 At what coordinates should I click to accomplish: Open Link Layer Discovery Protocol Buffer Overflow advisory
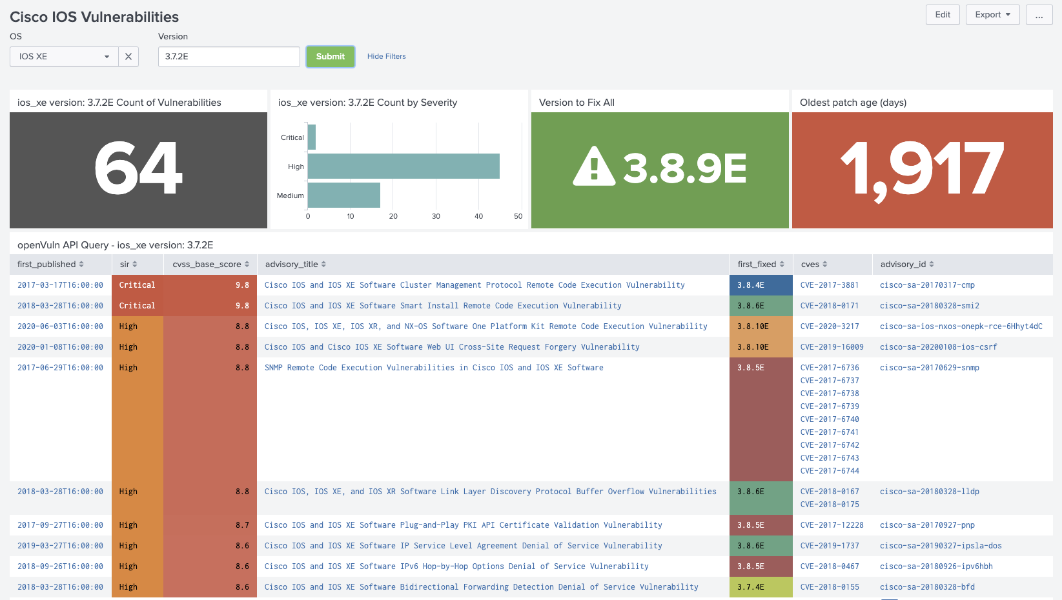490,492
